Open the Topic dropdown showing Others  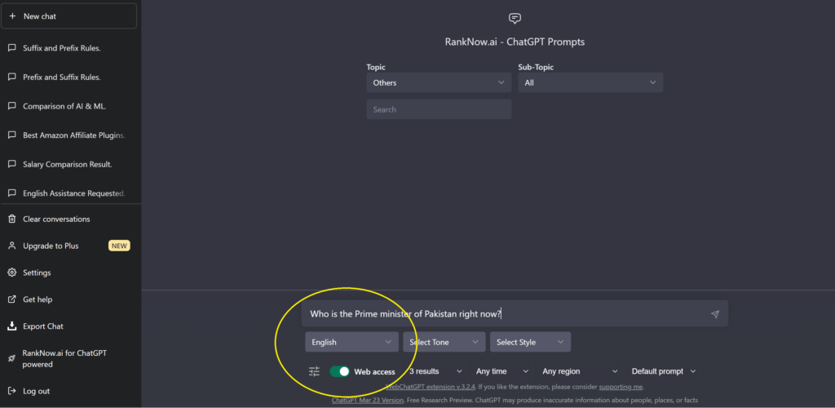[x=439, y=82]
